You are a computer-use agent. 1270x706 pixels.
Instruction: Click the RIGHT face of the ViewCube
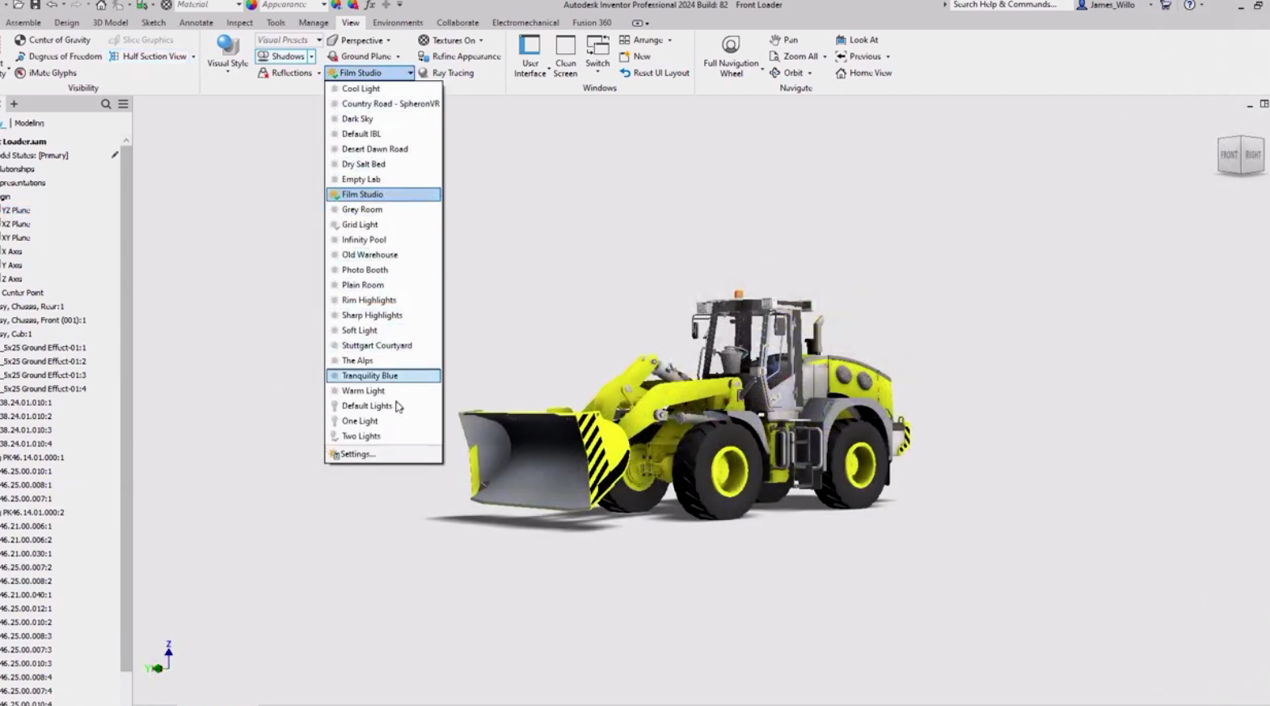click(x=1252, y=155)
